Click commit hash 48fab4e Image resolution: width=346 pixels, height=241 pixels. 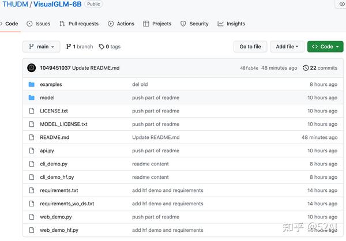click(249, 68)
